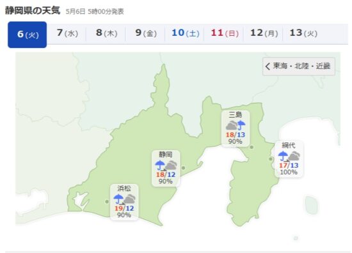Show the 9 (金) forecast tab

145,33
